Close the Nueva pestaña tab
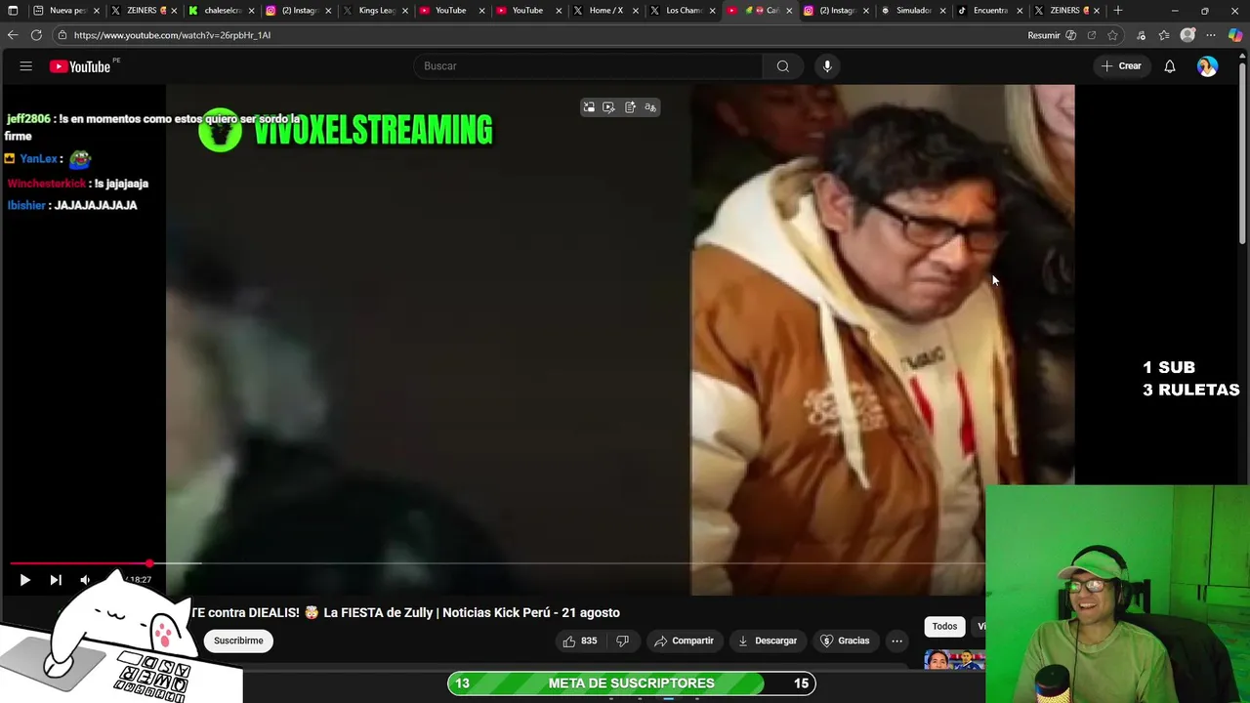 click(x=97, y=11)
